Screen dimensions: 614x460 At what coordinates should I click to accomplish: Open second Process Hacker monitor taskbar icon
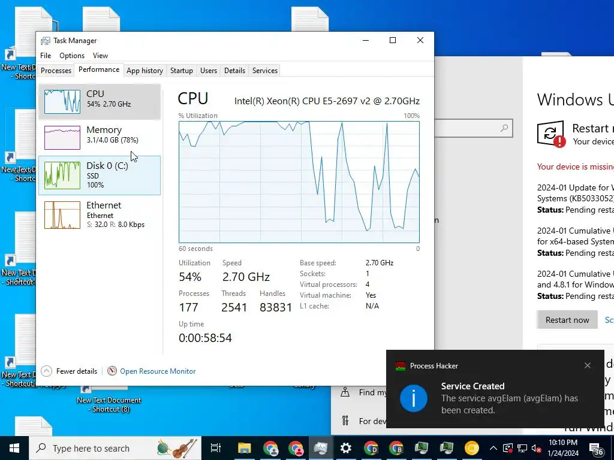(446, 448)
